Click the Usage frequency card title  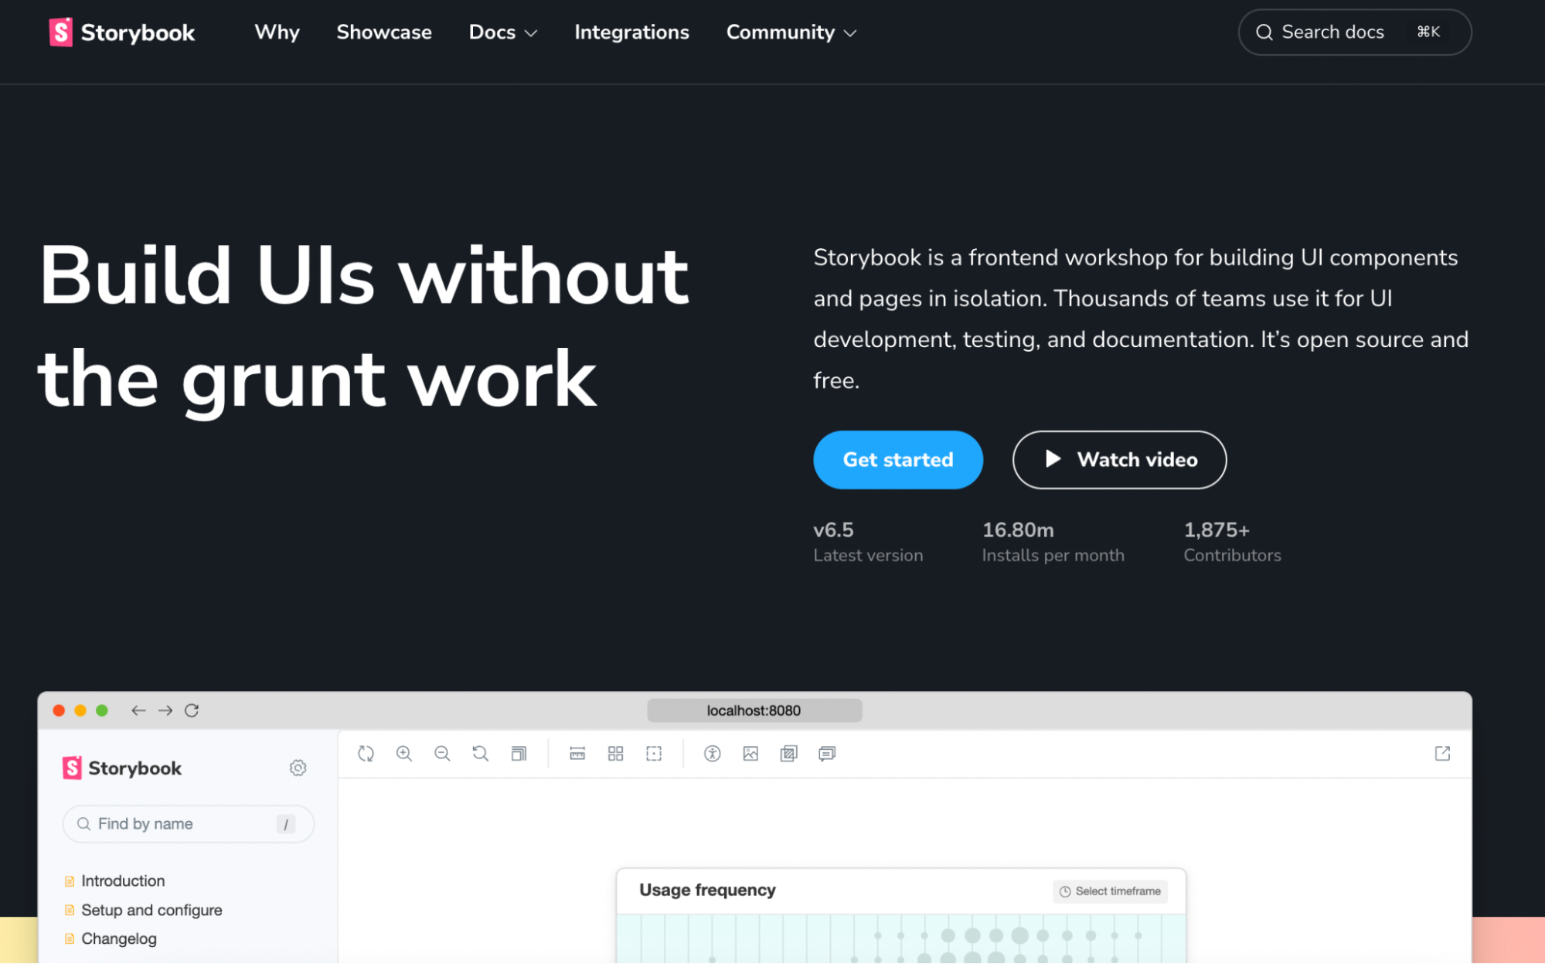[707, 891]
